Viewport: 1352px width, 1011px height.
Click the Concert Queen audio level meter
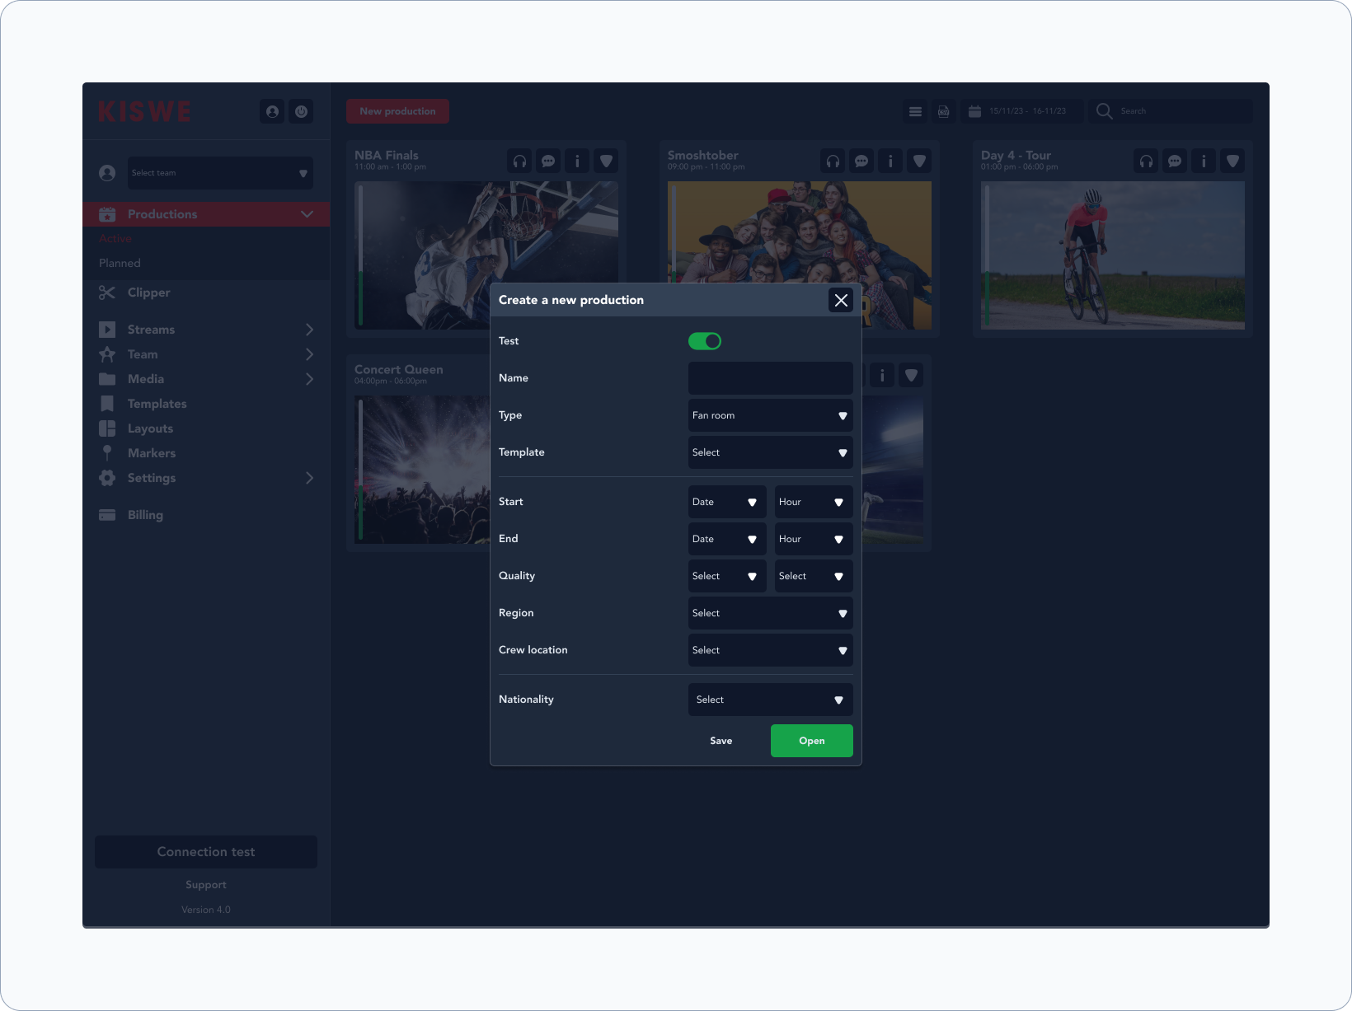tap(360, 470)
